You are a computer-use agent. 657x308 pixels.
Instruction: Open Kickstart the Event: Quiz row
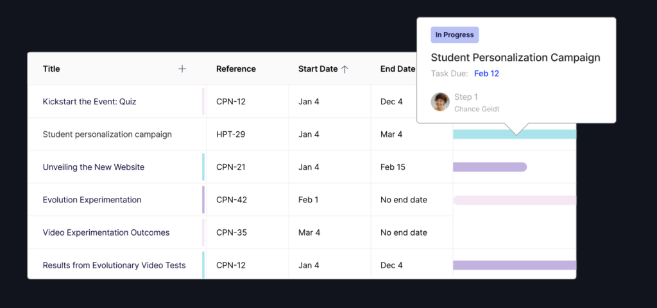tap(89, 102)
